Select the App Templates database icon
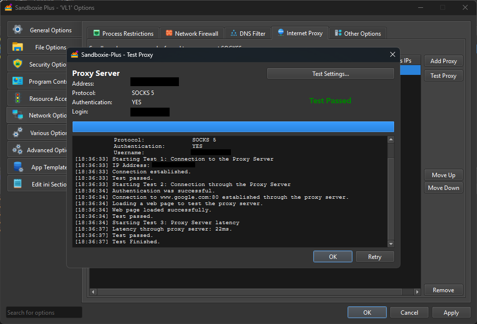Image resolution: width=477 pixels, height=324 pixels. point(18,167)
